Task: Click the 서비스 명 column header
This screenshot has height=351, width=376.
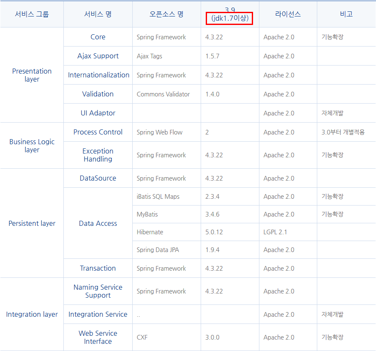Action: click(98, 14)
